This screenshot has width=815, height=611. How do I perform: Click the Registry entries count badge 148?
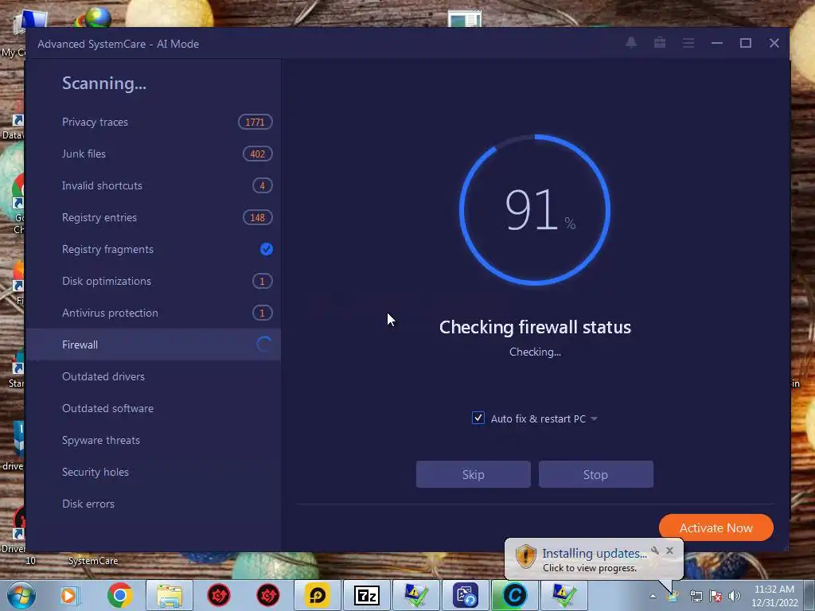click(x=257, y=218)
